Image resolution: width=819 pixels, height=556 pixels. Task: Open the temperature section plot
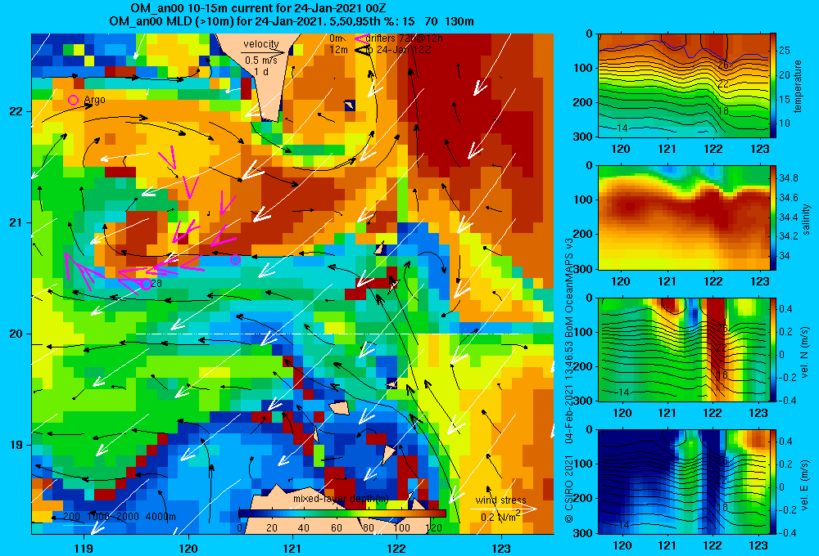(683, 85)
